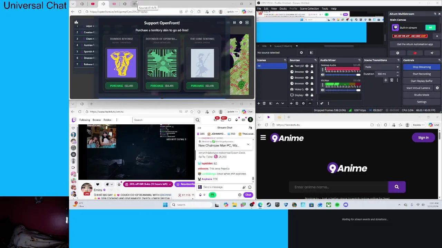Add a scene transition in OBS
This screenshot has height=248, width=442.
coord(386,80)
